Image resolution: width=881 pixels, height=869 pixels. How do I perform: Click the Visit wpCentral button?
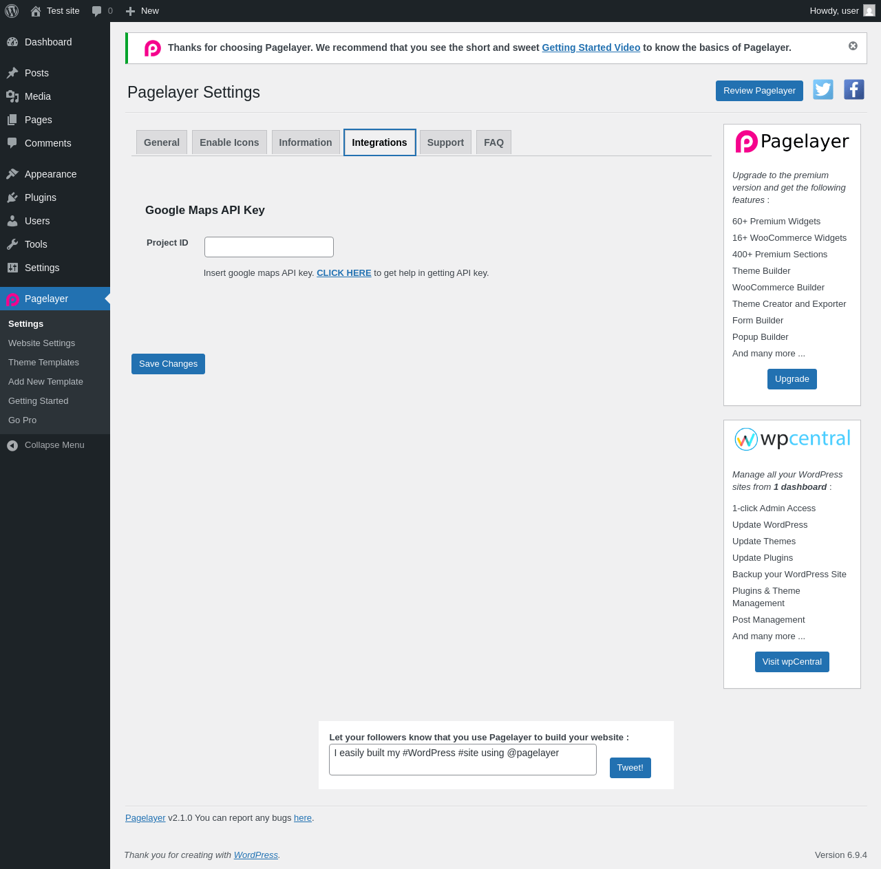point(792,662)
